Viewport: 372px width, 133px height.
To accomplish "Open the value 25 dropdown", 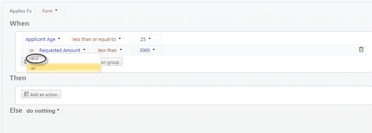I will coord(146,39).
